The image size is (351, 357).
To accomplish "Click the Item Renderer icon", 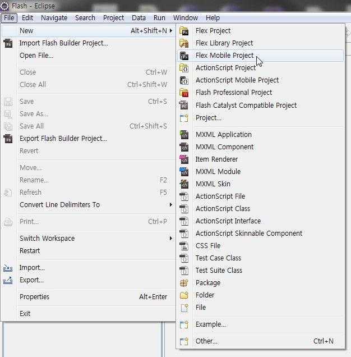I will point(184,159).
